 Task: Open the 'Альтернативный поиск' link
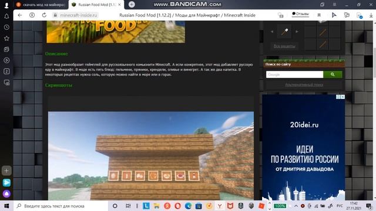coord(304,84)
